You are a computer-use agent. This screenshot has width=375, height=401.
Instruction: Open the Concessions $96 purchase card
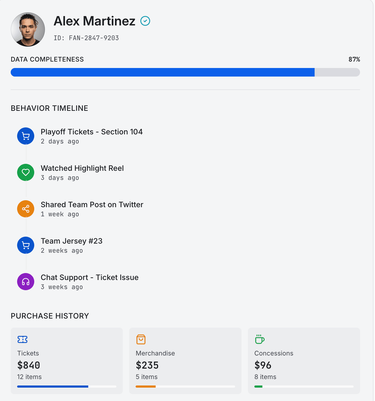[x=304, y=361]
